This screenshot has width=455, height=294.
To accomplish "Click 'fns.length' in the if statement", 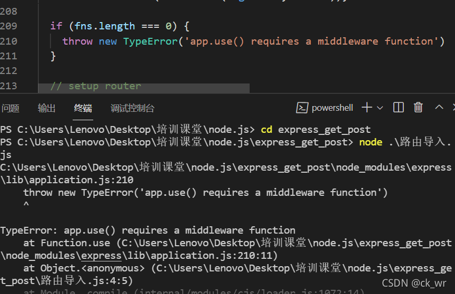I will click(x=105, y=26).
